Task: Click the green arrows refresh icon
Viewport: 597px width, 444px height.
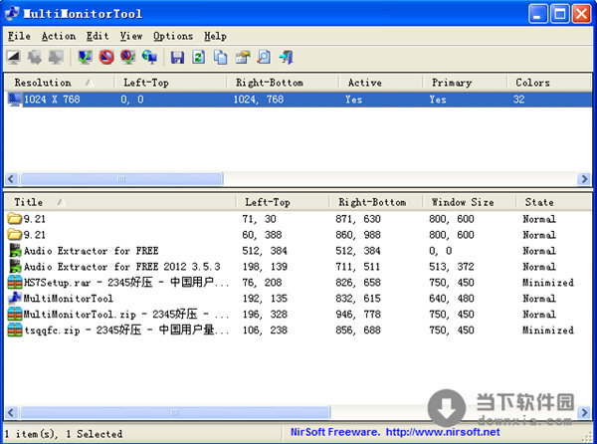Action: tap(198, 58)
